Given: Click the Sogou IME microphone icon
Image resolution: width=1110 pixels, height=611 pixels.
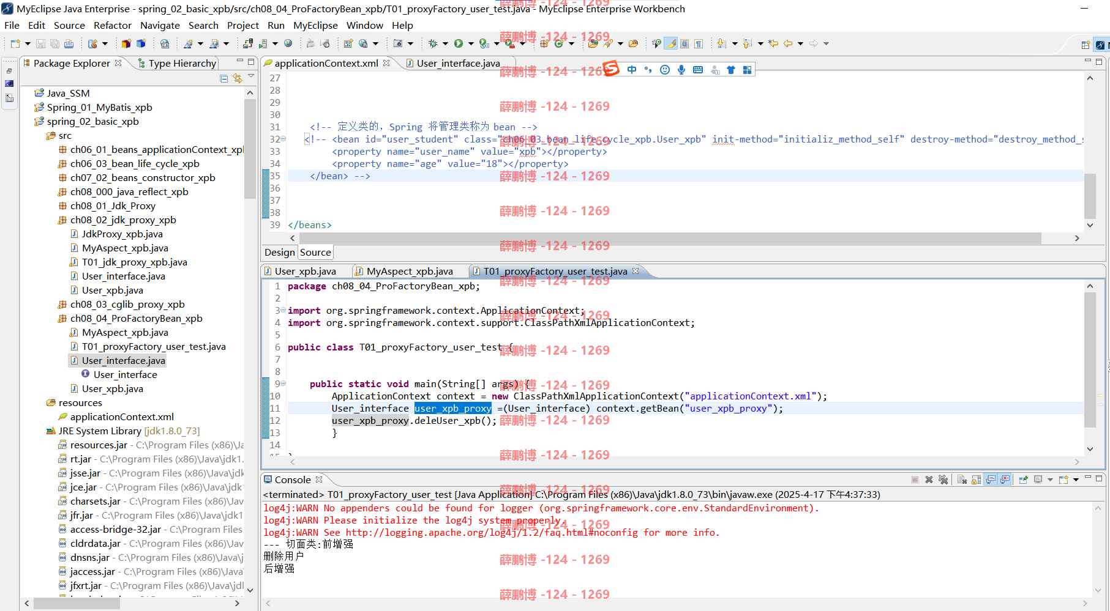Looking at the screenshot, I should point(681,70).
